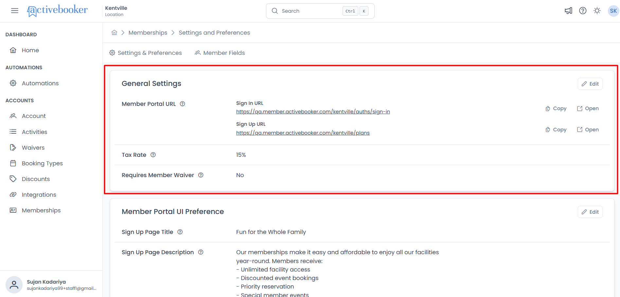The height and width of the screenshot is (297, 620).
Task: Switch to Settings & Preferences tab
Action: 145,53
